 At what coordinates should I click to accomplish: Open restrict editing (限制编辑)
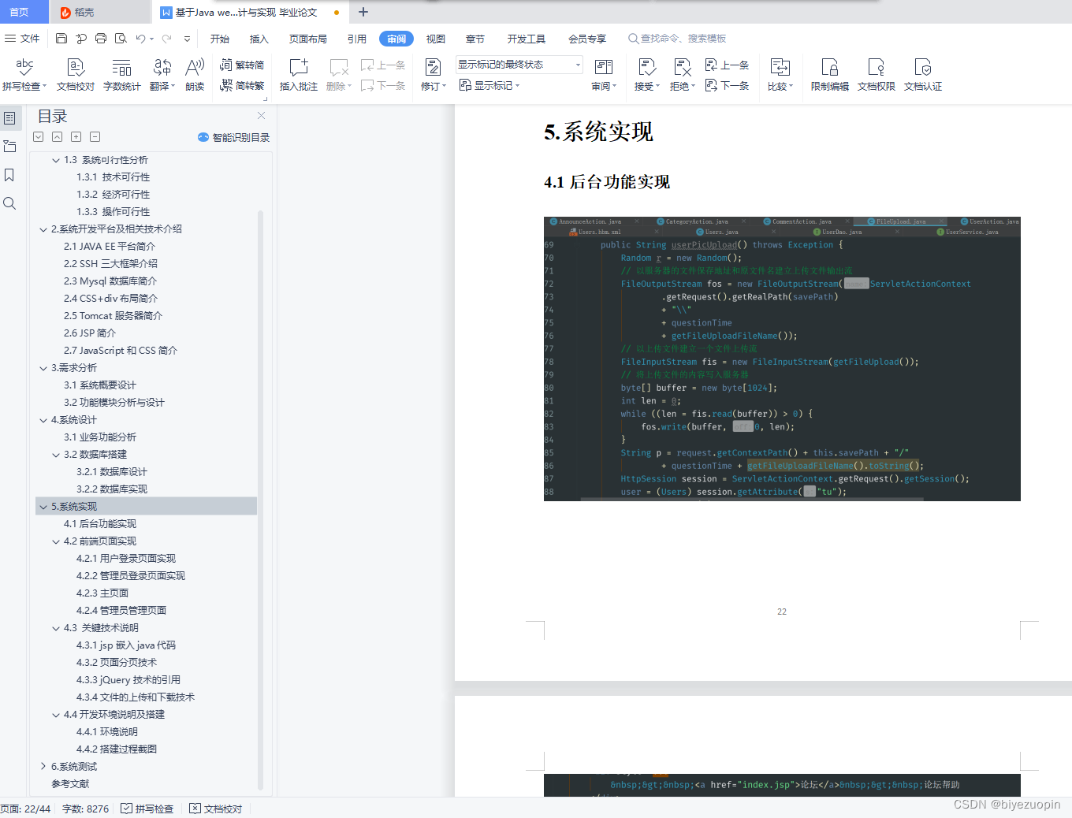(829, 75)
